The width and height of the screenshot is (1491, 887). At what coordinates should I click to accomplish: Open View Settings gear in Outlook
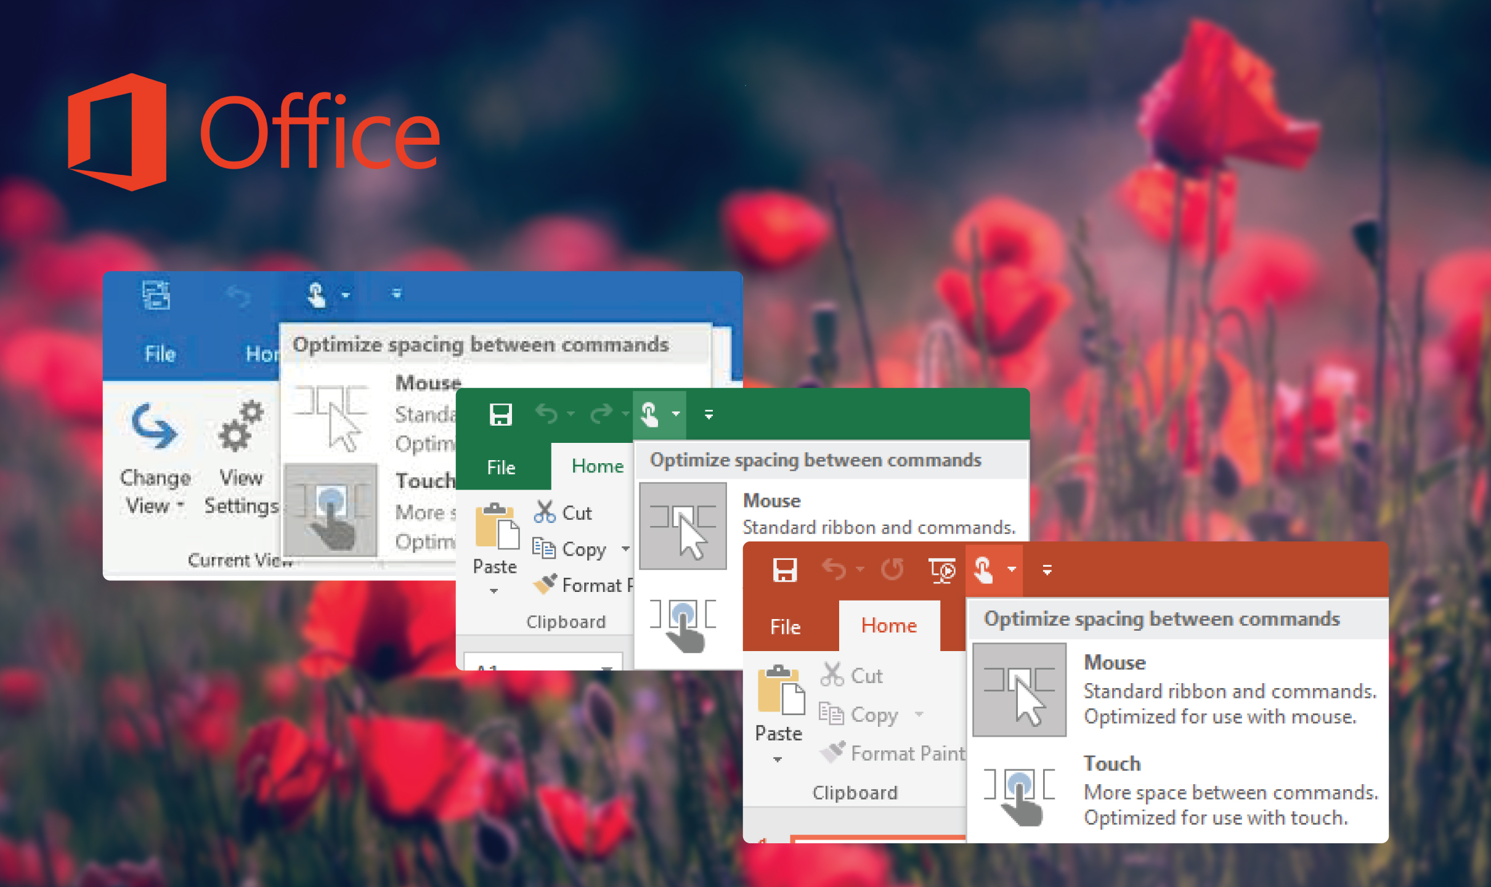pos(242,459)
